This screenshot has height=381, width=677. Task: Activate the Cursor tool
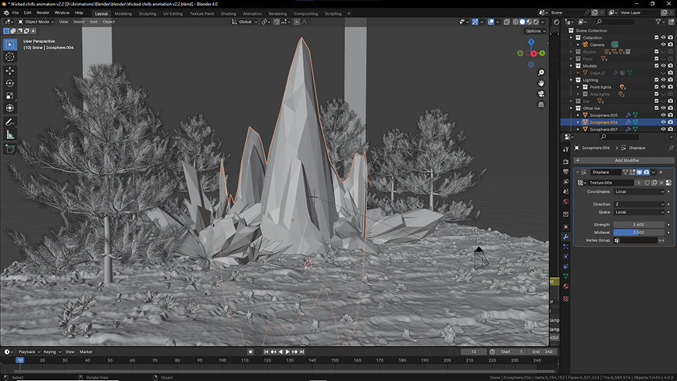tap(10, 57)
